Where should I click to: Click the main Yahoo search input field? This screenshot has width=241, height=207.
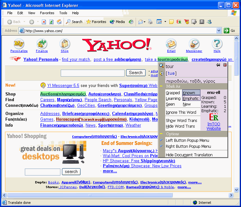click(x=92, y=73)
